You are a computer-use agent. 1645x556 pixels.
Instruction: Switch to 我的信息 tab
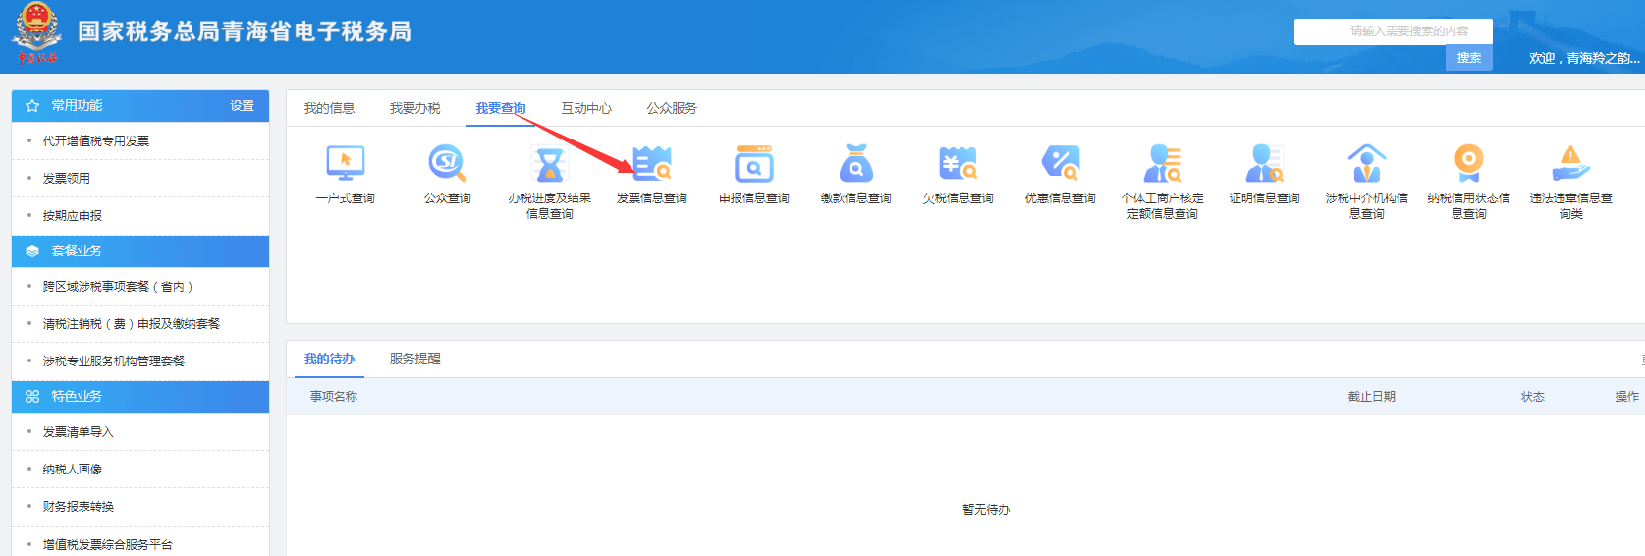click(329, 108)
